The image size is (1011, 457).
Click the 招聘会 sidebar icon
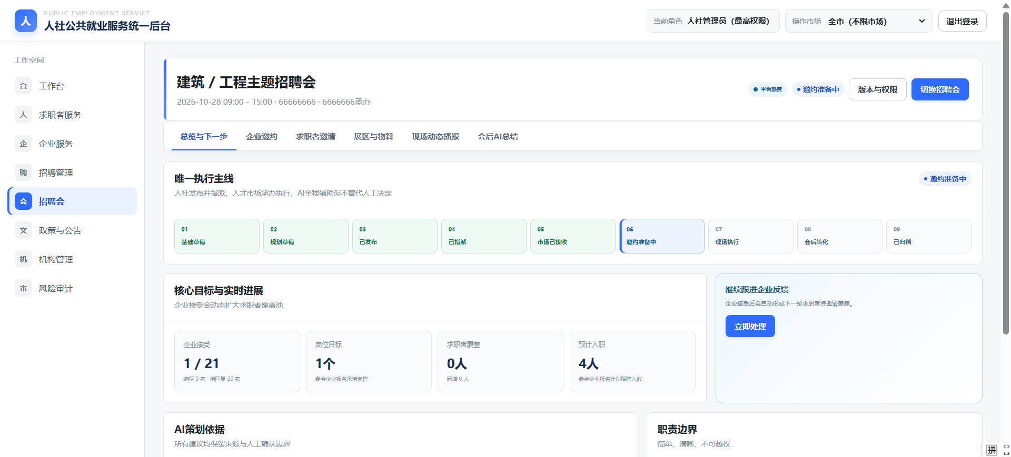(x=23, y=201)
